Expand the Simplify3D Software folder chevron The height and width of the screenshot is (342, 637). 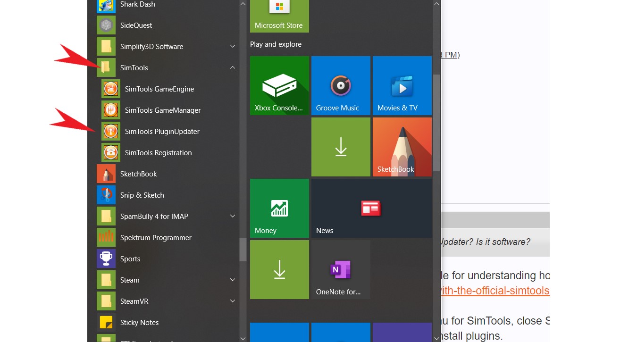[233, 46]
